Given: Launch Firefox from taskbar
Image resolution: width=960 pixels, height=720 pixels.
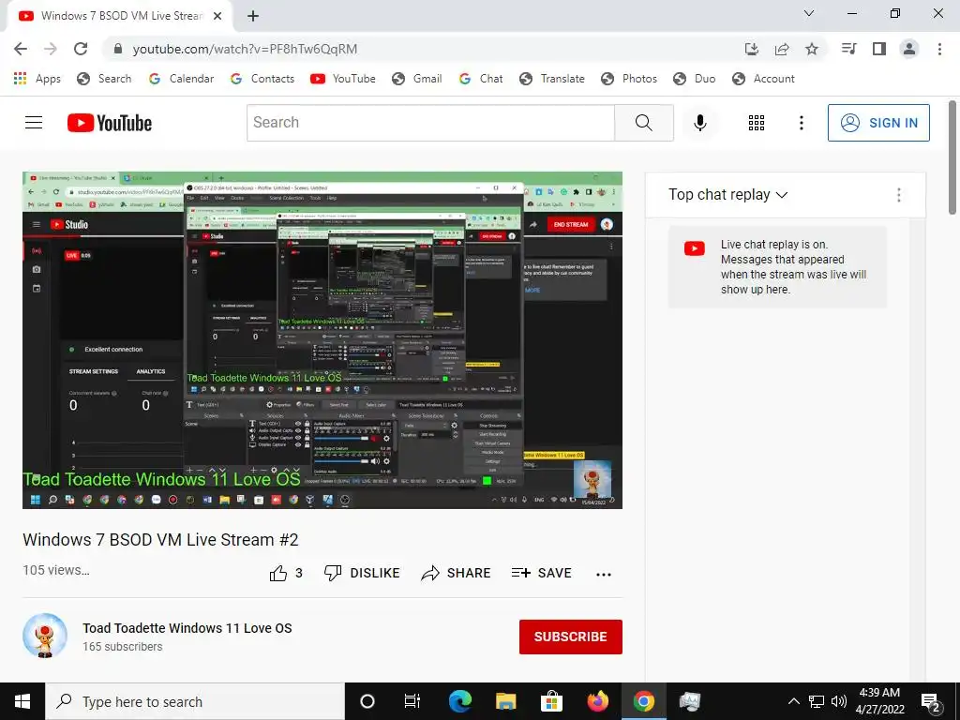Looking at the screenshot, I should tap(597, 701).
